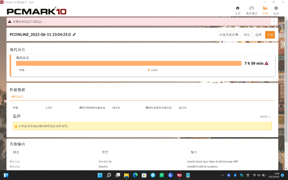Select the 现代办公 tab under performance data

click(x=17, y=97)
